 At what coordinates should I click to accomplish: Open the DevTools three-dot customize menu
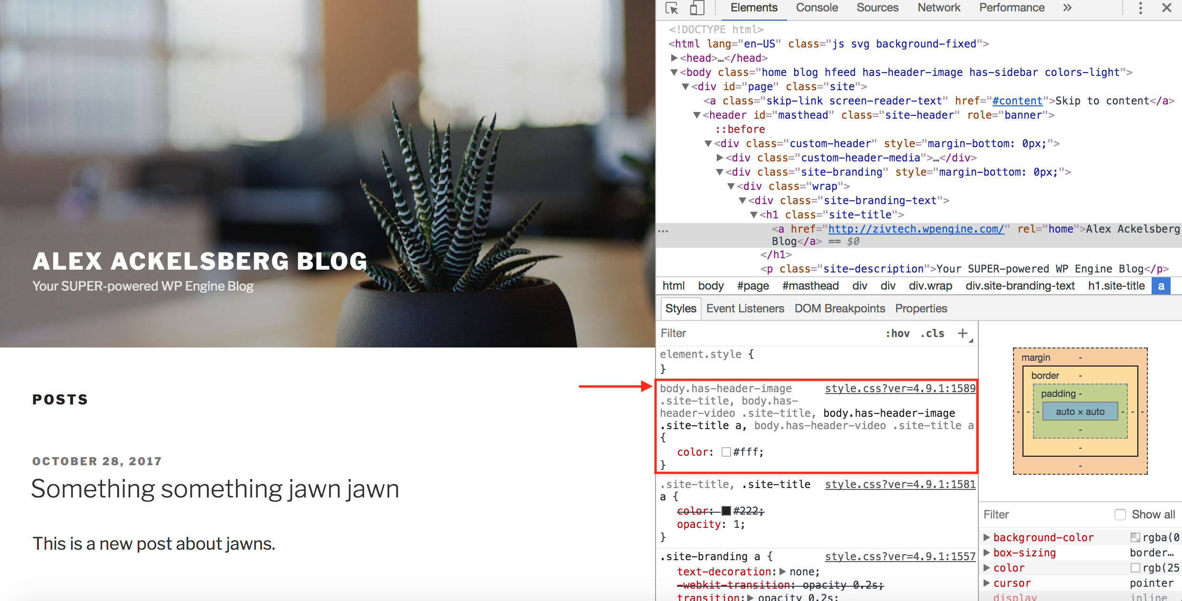pos(1140,8)
